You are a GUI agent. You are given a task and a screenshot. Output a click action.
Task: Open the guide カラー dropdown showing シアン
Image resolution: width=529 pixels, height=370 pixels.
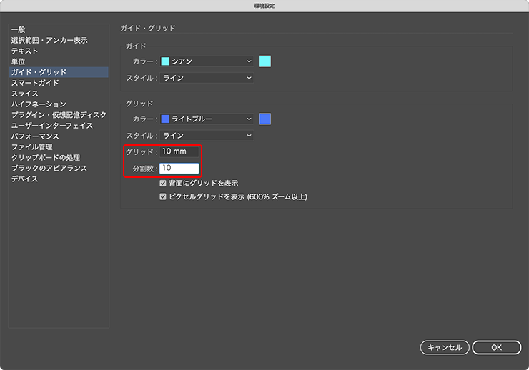point(207,61)
